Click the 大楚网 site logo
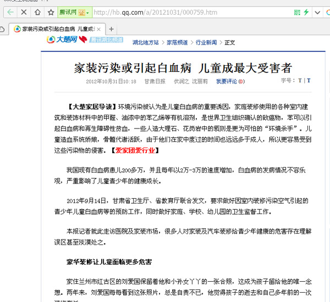The height and width of the screenshot is (302, 330). pos(61,41)
